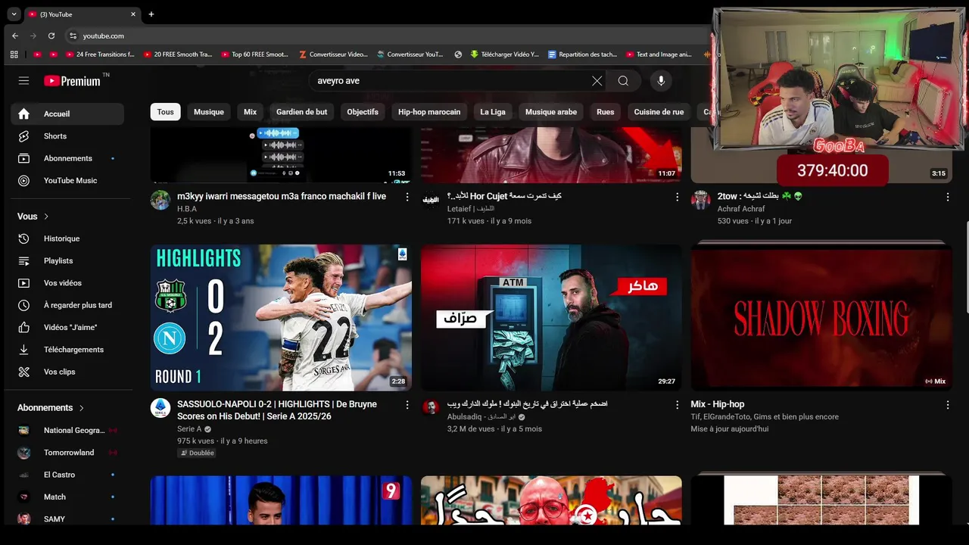This screenshot has height=545, width=969.
Task: Select Accueil in the sidebar
Action: point(67,114)
